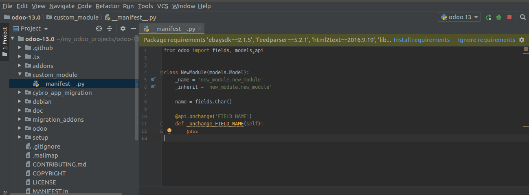The height and width of the screenshot is (195, 529).
Task: Open the Help menu
Action: point(204,6)
